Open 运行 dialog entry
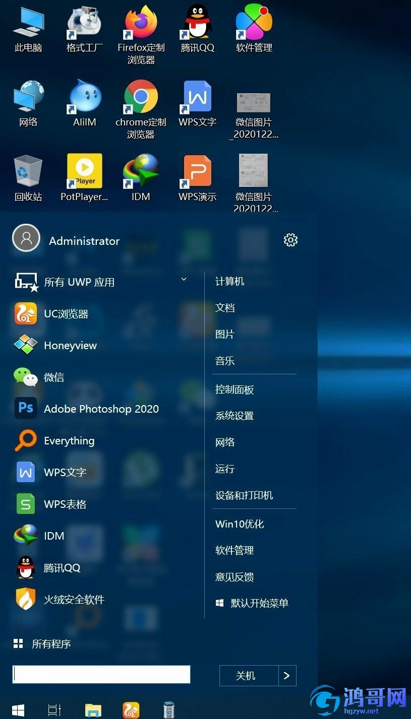The image size is (411, 719). pos(225,469)
